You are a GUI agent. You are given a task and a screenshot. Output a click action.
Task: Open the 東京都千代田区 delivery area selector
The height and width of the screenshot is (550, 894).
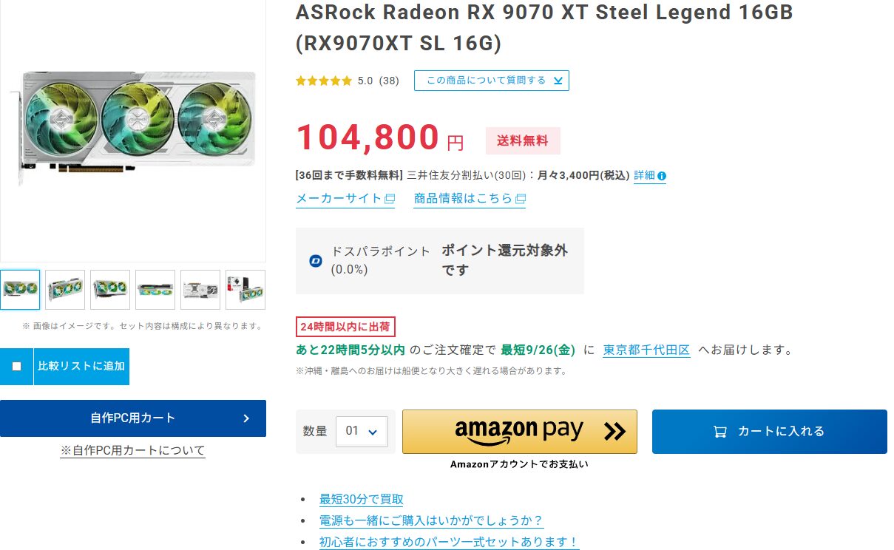click(646, 350)
